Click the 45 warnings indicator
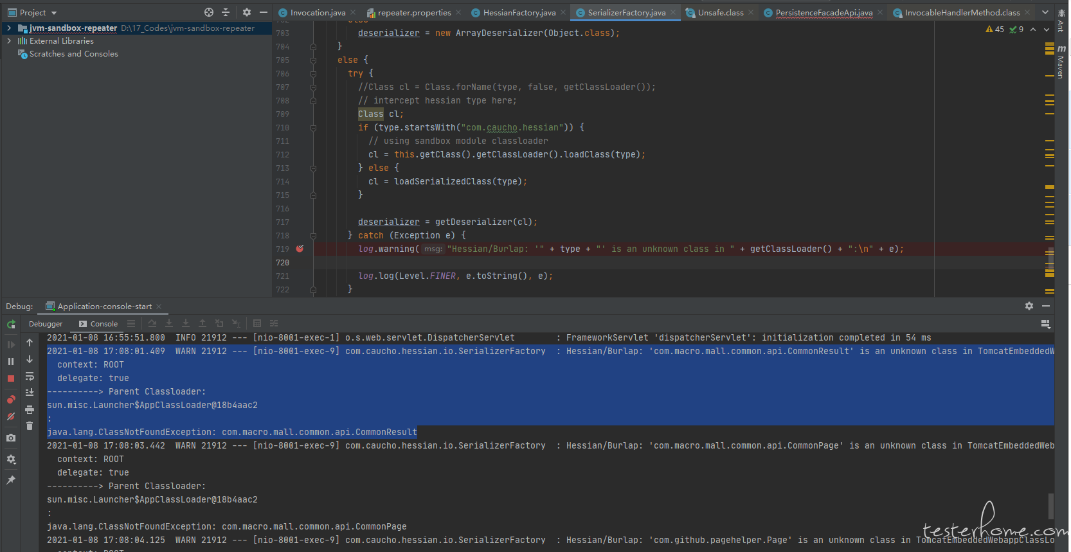This screenshot has height=552, width=1071. coord(995,30)
